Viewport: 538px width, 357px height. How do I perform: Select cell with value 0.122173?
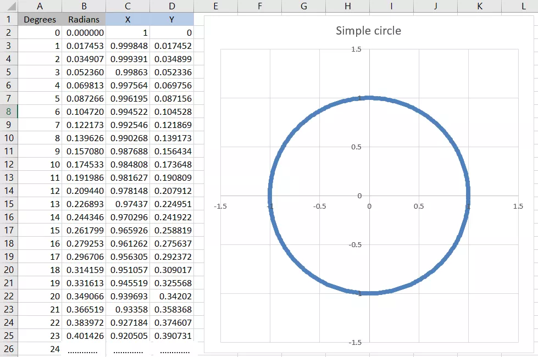84,125
